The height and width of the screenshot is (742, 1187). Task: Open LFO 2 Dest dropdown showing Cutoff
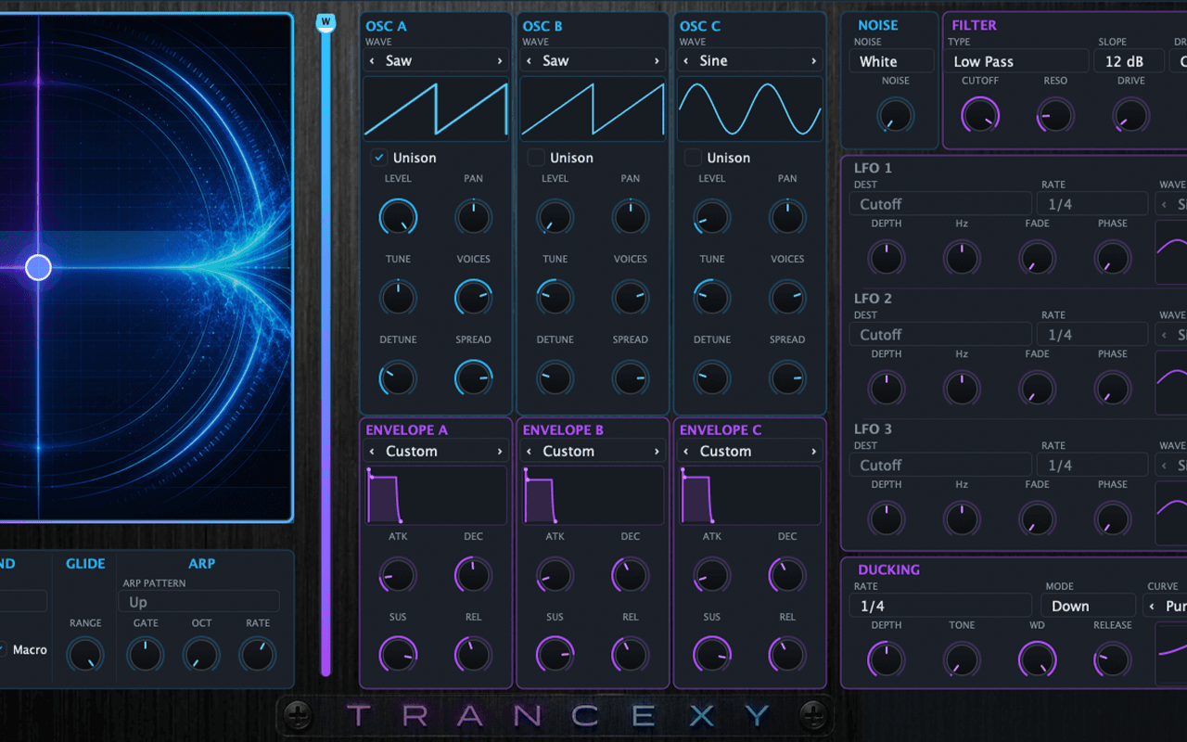pos(940,335)
